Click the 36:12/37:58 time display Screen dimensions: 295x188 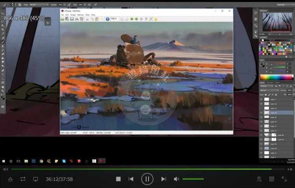pyautogui.click(x=59, y=179)
